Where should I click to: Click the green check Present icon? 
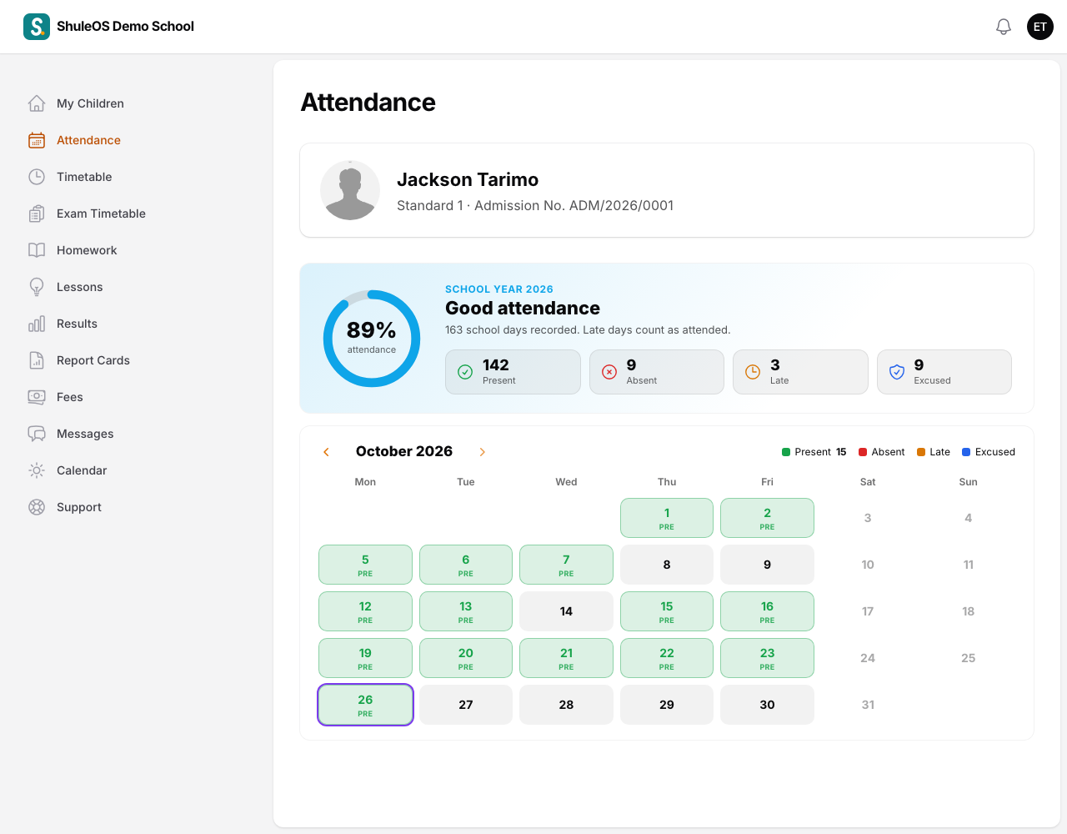tap(465, 372)
